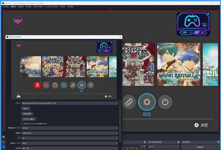This screenshot has width=221, height=150.
Task: Select option 2 on the gamepad overlay
Action: (197, 32)
